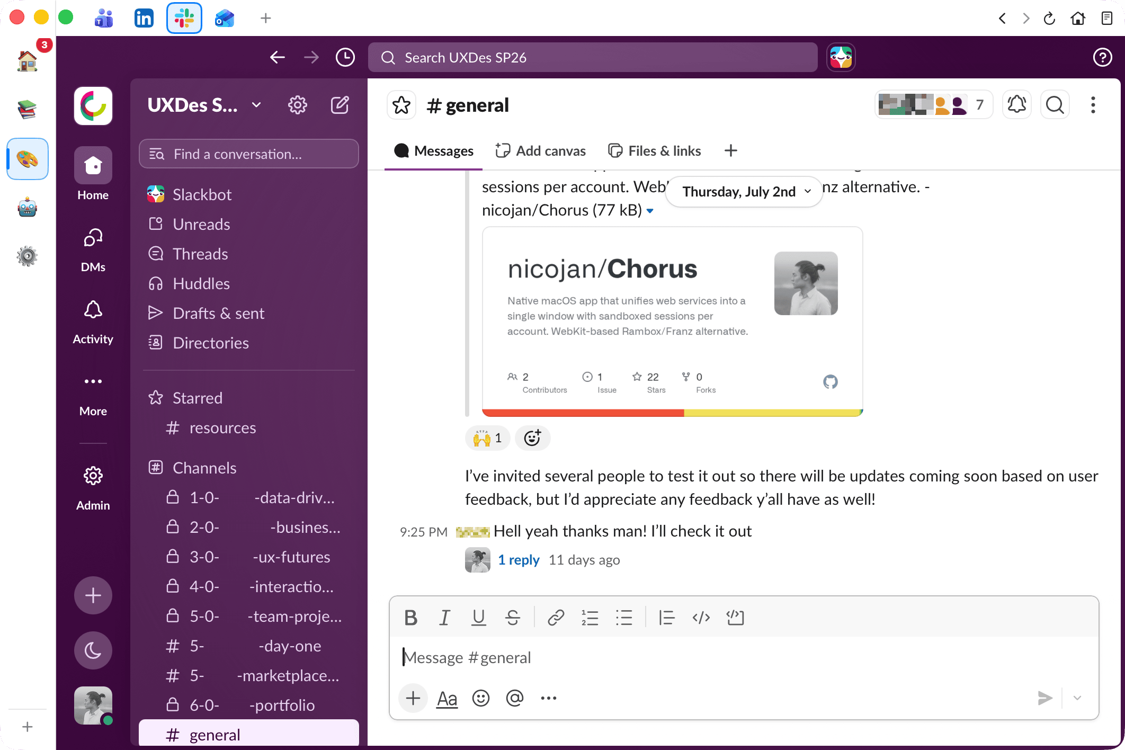Open the 3-0 ux-futures channel

coord(249,557)
